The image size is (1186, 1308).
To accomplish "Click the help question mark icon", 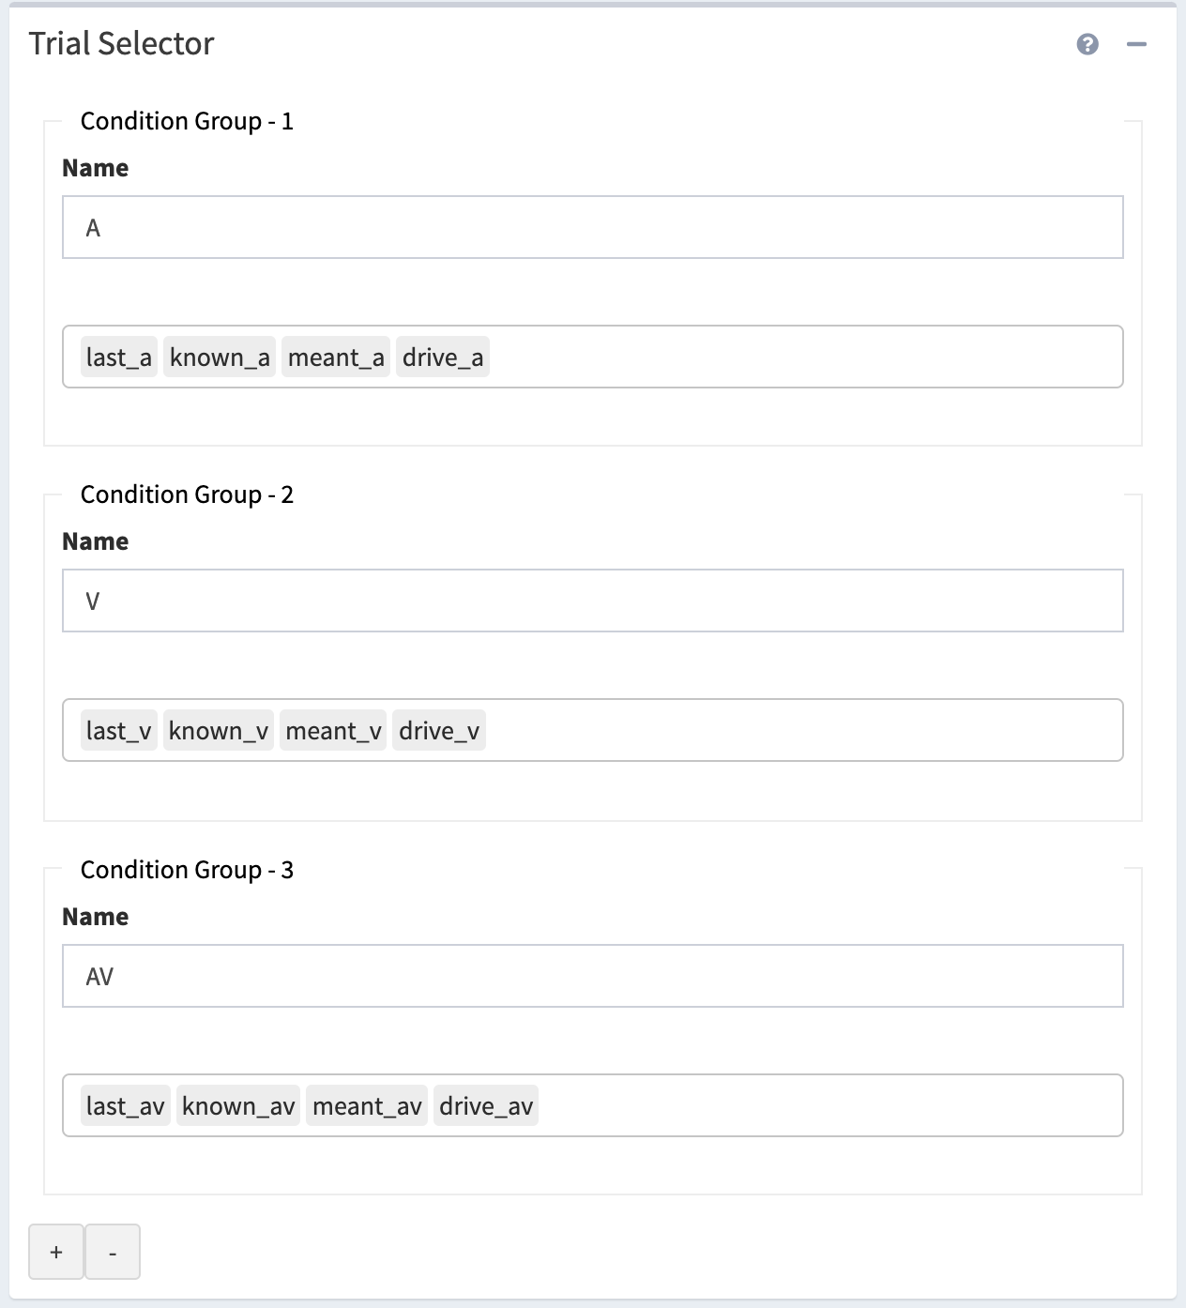I will [x=1087, y=44].
